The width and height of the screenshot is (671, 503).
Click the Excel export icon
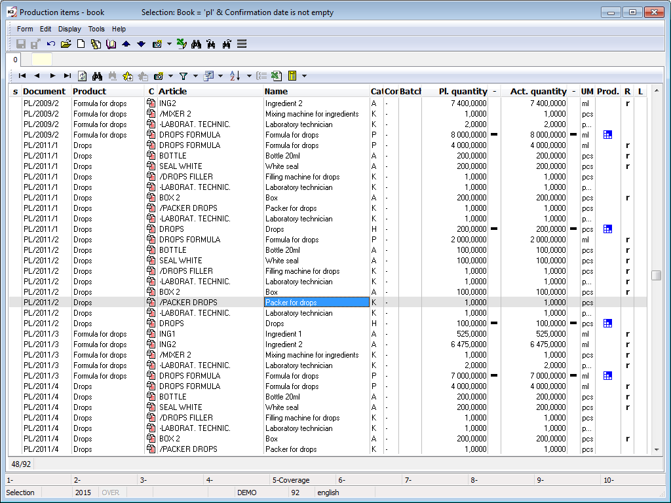[x=277, y=76]
